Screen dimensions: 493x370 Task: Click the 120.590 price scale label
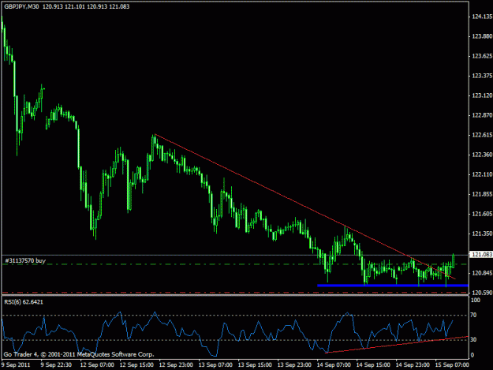pyautogui.click(x=482, y=293)
